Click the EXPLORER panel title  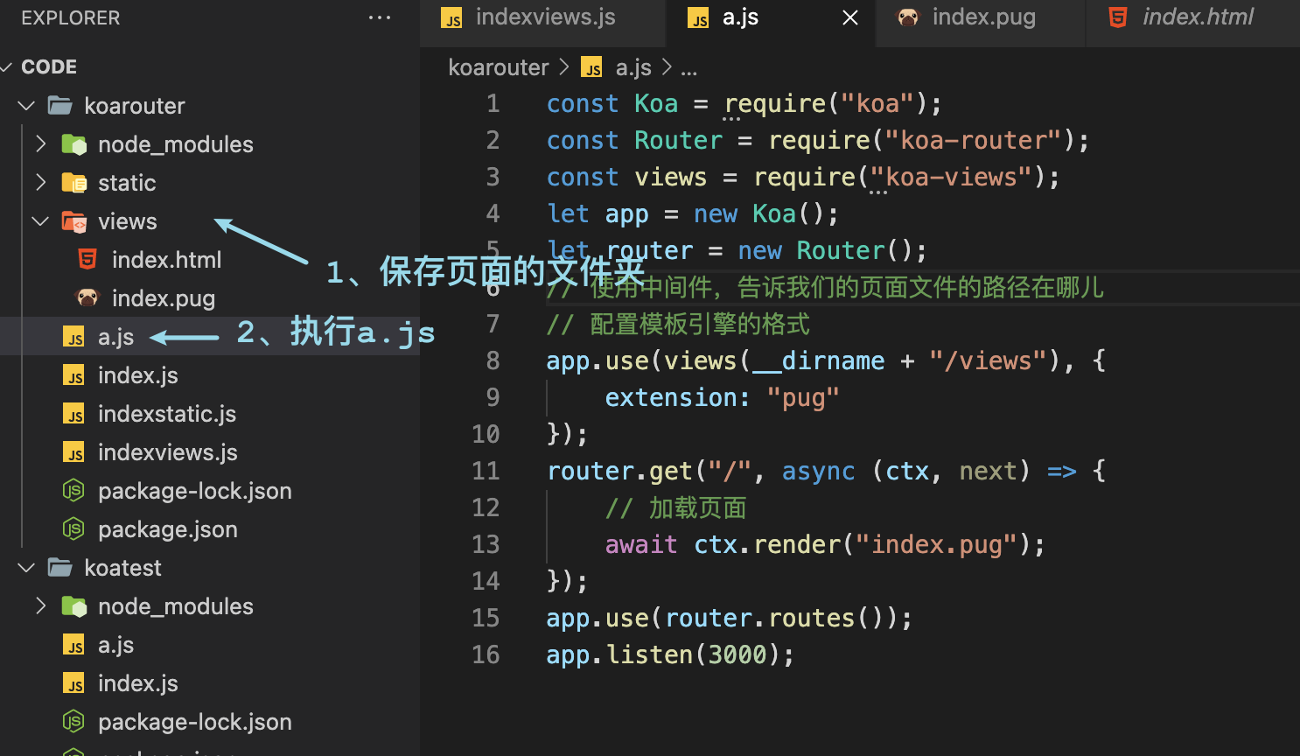(x=70, y=17)
